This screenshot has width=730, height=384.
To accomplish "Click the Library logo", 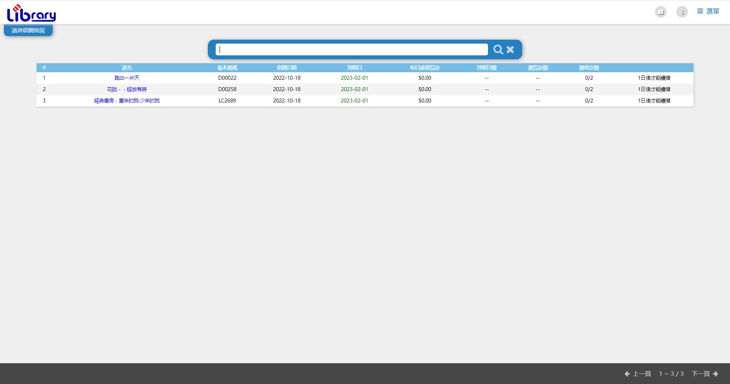I will point(31,13).
